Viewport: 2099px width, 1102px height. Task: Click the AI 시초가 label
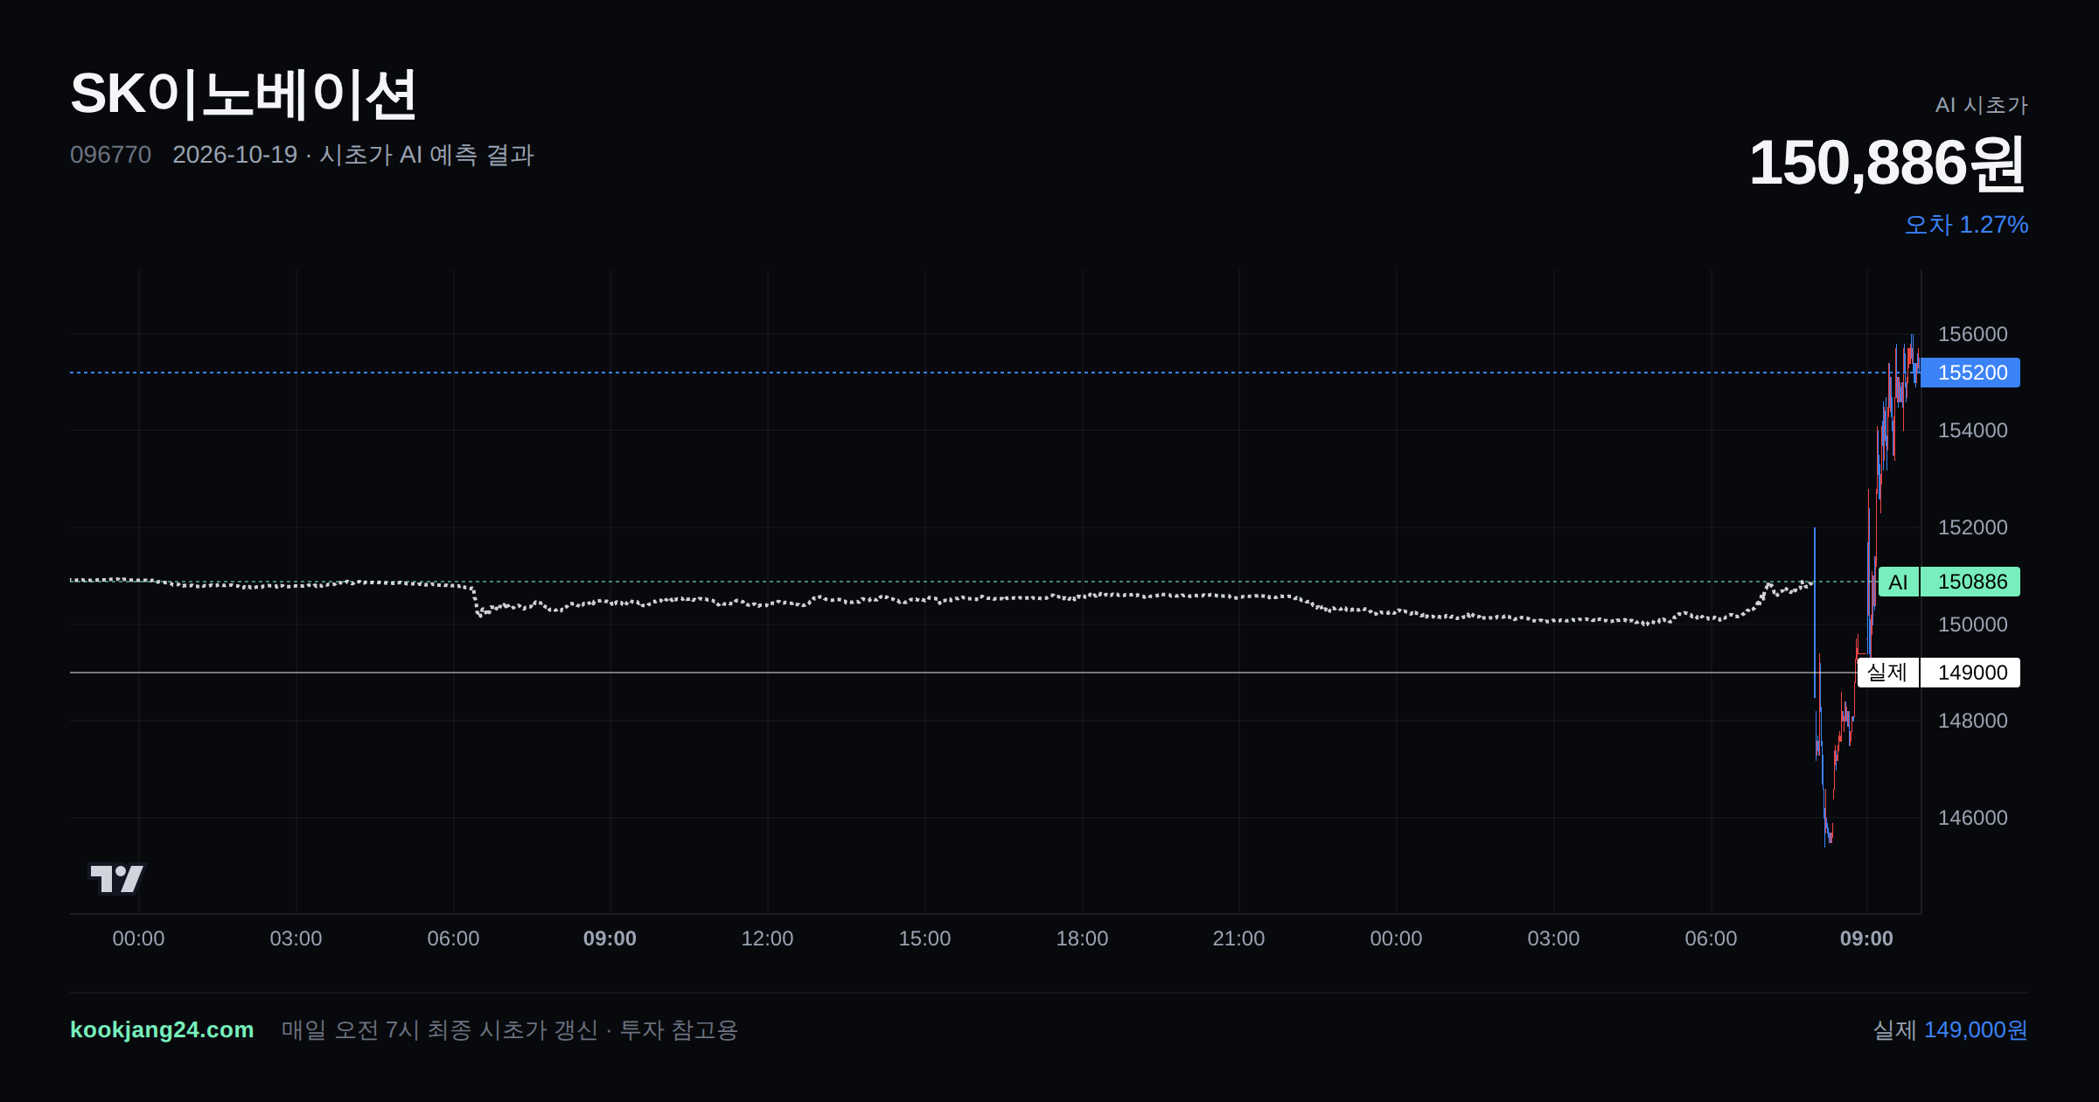[x=1981, y=105]
